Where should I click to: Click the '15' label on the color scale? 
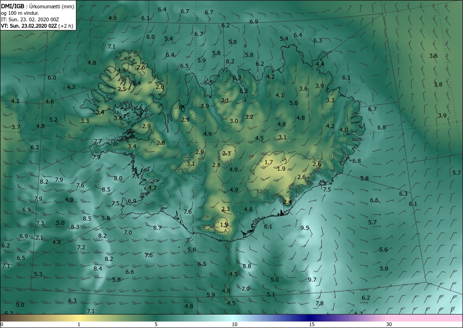[312, 324]
